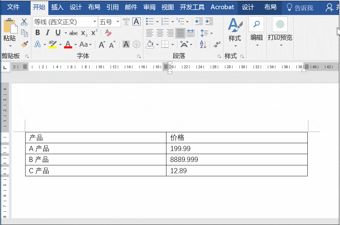This screenshot has height=225, width=340.
Task: Open the Change Case Aa menu
Action: pos(85,45)
